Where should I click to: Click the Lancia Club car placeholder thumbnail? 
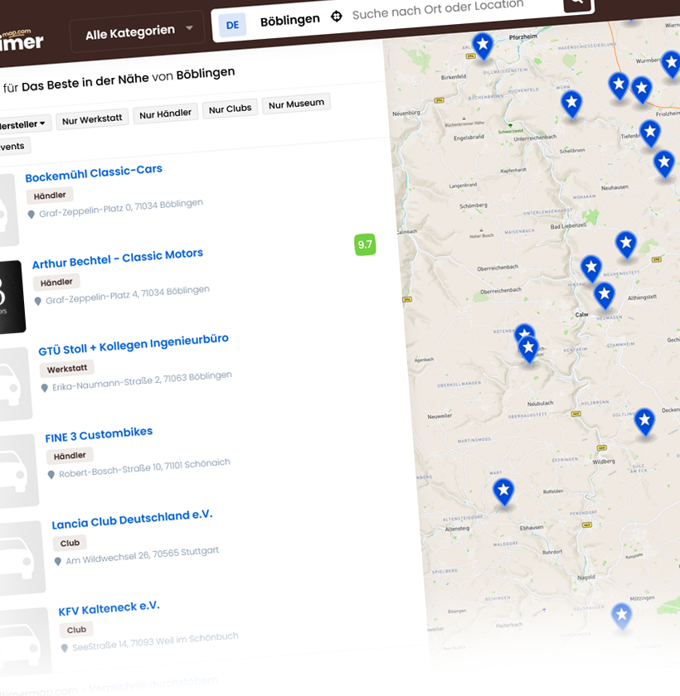22,558
